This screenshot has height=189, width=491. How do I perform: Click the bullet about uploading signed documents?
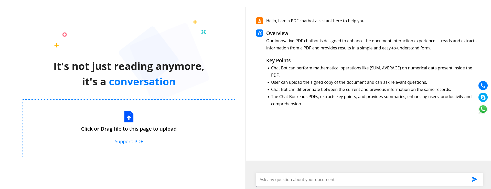point(349,82)
